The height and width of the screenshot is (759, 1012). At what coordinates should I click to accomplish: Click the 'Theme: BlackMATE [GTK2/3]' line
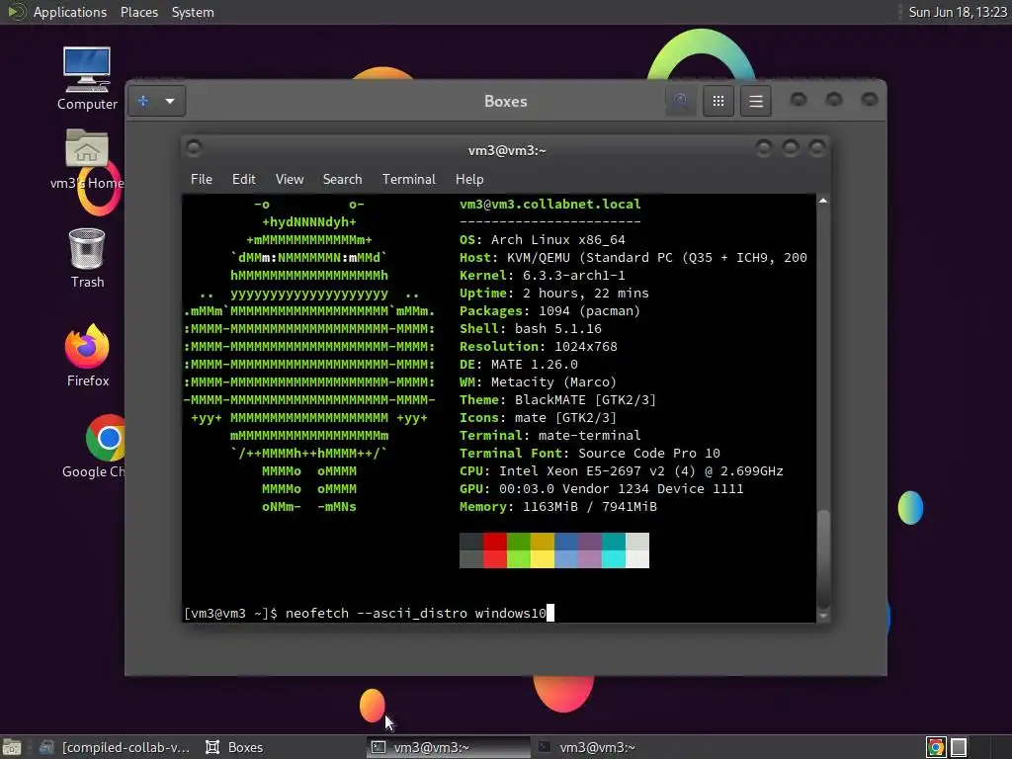[x=557, y=400]
